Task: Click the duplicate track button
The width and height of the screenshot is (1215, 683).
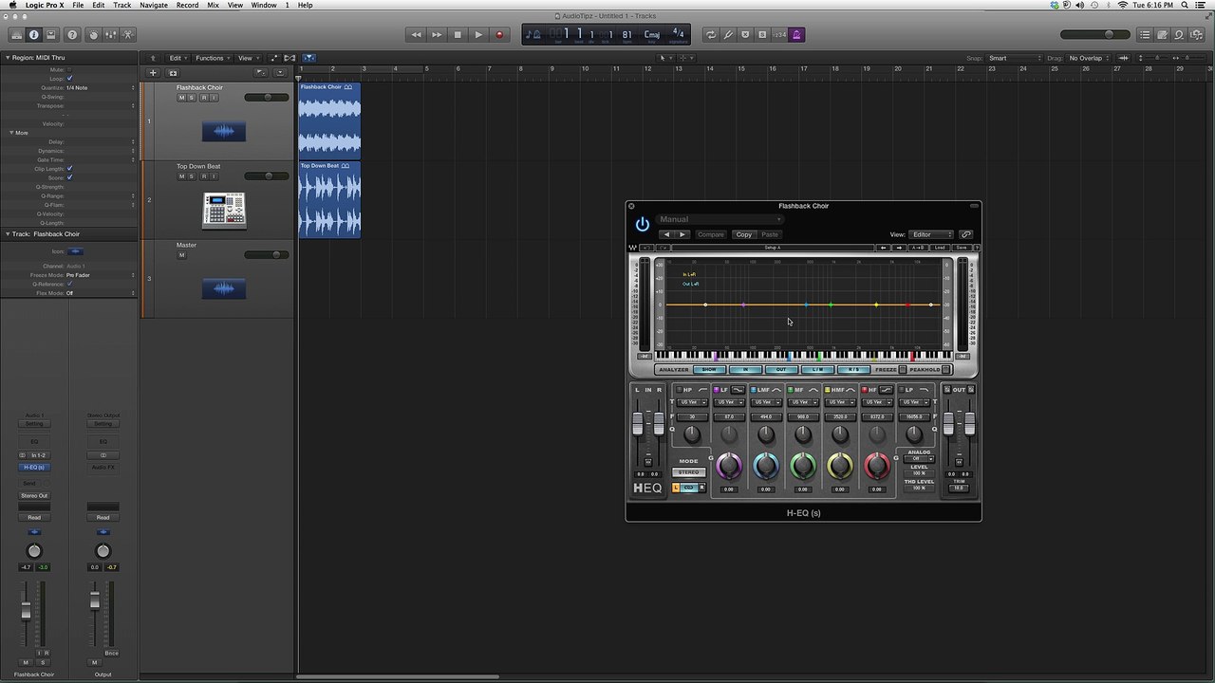Action: tap(173, 73)
